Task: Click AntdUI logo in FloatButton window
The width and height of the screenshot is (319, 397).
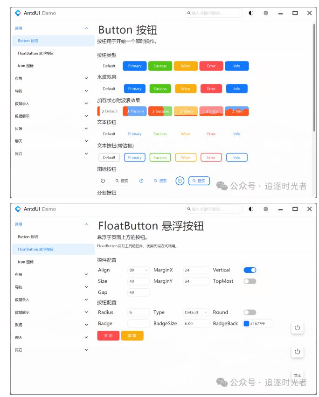Action: click(x=18, y=209)
